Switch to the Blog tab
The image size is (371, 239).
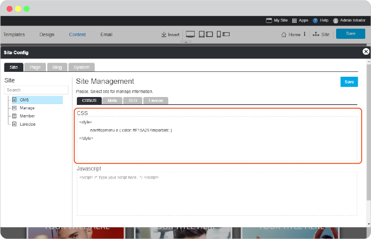pos(57,67)
